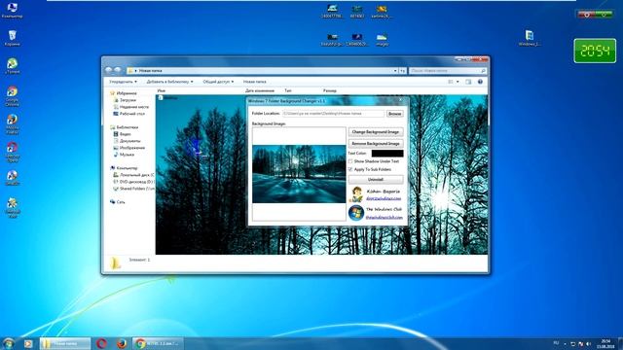
Task: Click the green digital clock gadget
Action: click(595, 51)
